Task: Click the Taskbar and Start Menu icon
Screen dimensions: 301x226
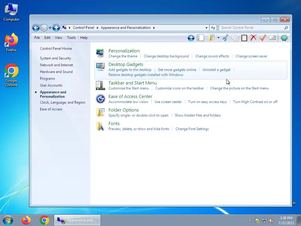Action: click(x=101, y=85)
